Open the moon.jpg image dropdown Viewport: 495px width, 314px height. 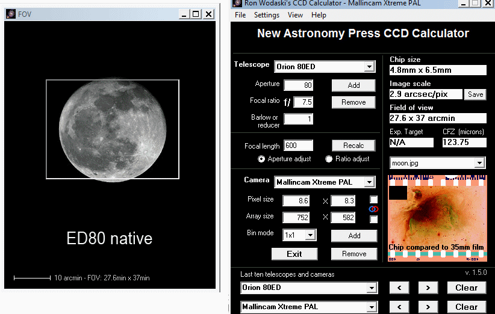click(x=479, y=163)
